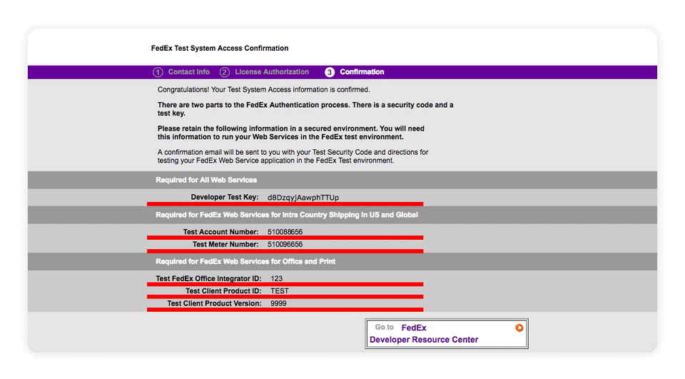Screen dimensions: 685x379
Task: Click the Office and Print section header
Action: click(245, 261)
